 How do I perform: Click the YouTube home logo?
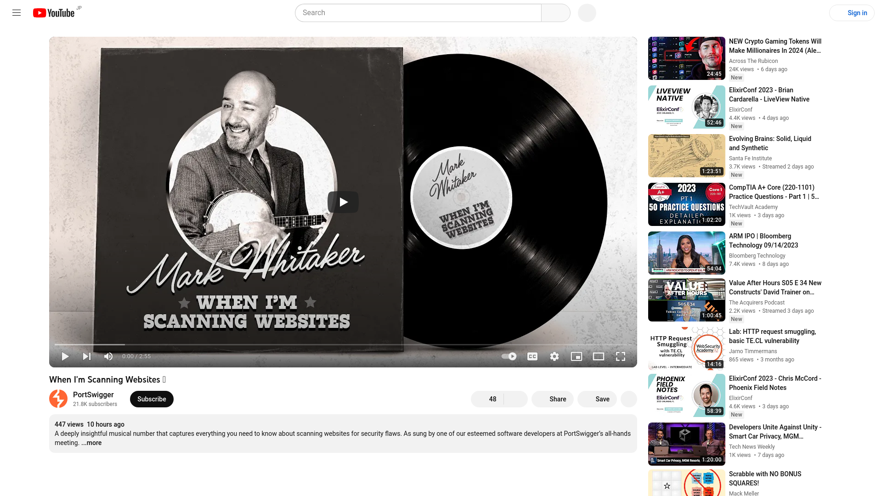click(54, 12)
